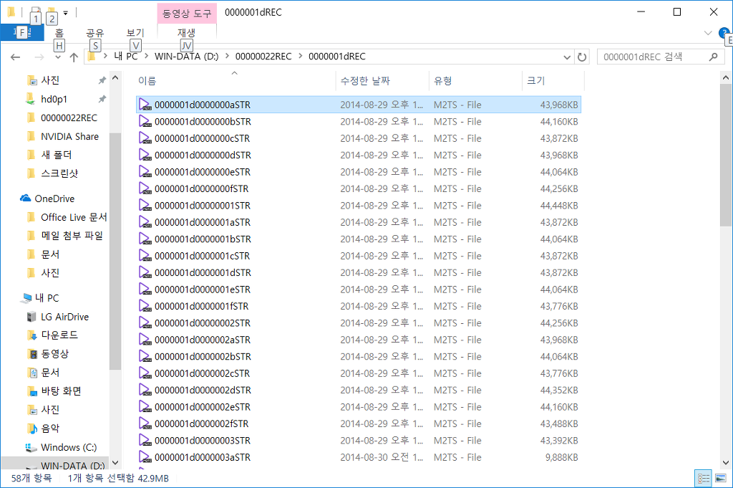Image resolution: width=733 pixels, height=488 pixels.
Task: Select file name 0000001d00000002STR
Action: pyautogui.click(x=203, y=323)
